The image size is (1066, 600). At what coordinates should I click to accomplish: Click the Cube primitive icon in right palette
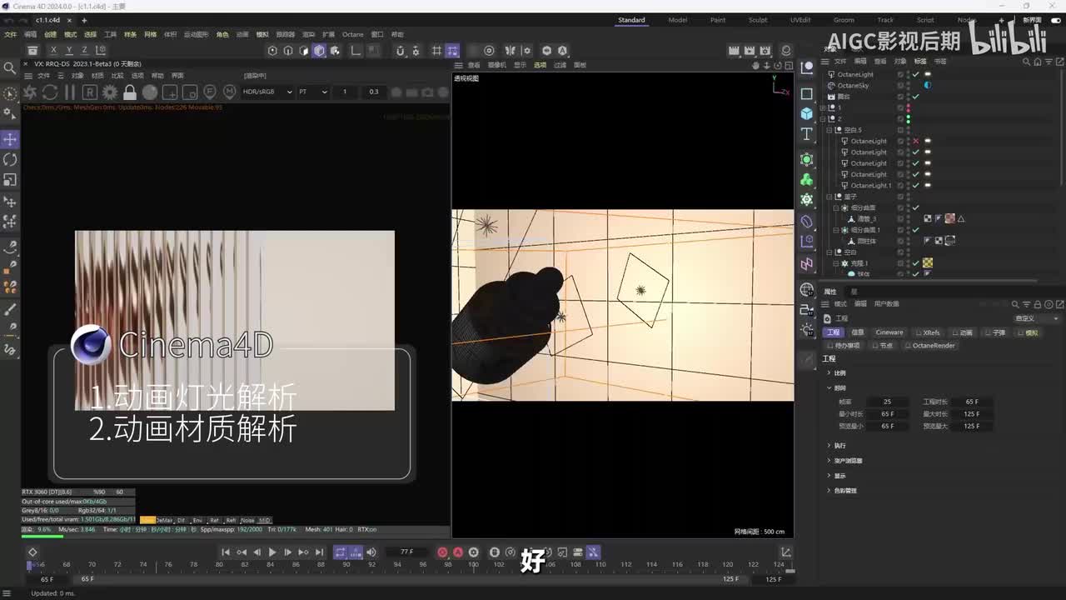click(806, 113)
